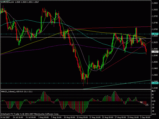Click the MACD scale value 0.00

point(153,101)
